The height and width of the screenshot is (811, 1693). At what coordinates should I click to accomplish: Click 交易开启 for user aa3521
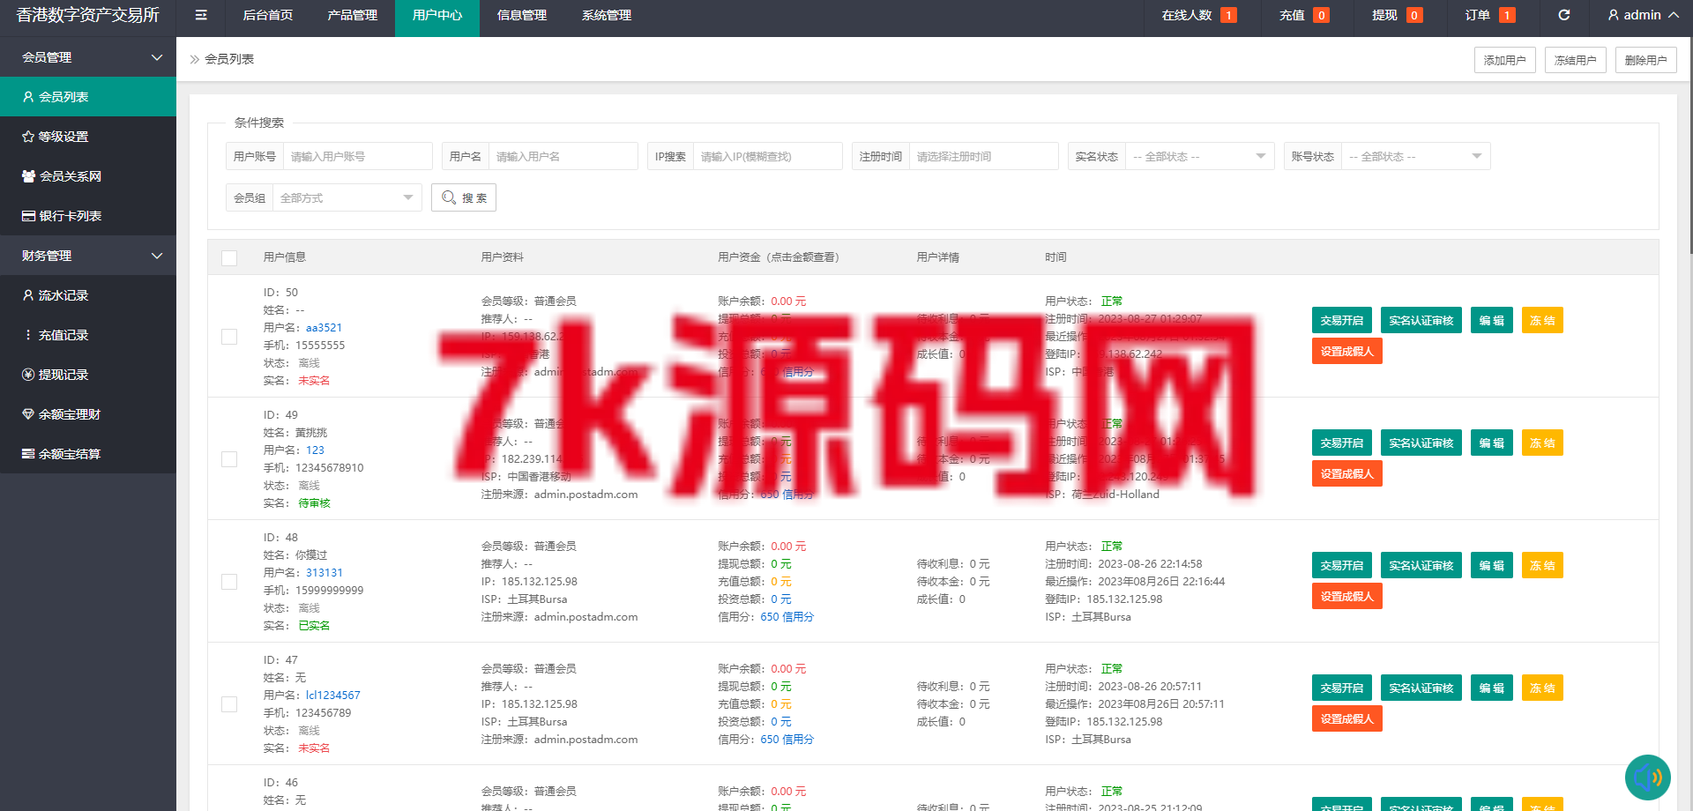[1342, 320]
